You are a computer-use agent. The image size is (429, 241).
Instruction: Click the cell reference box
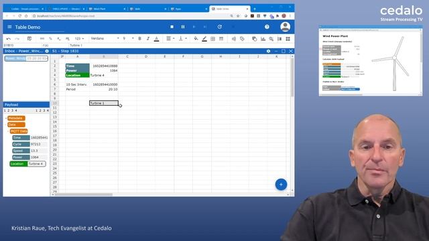22,46
